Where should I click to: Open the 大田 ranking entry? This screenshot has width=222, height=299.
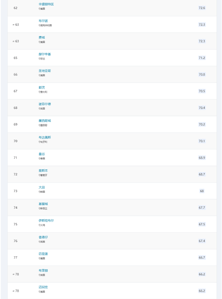42,187
